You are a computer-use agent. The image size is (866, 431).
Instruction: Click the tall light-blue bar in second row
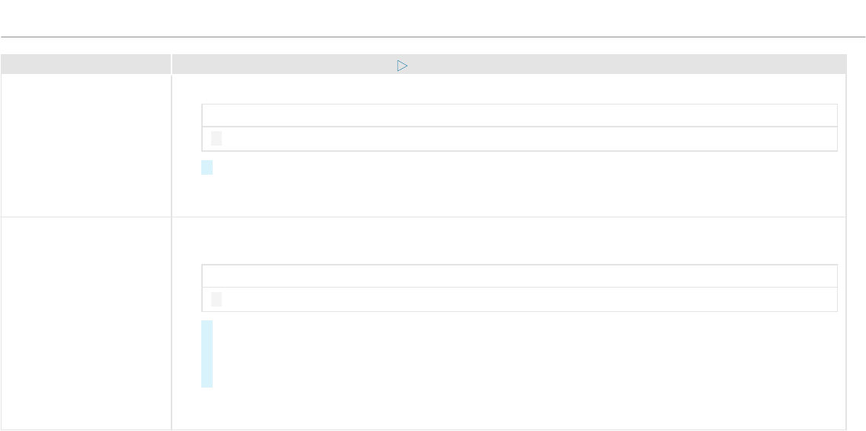[x=207, y=354]
